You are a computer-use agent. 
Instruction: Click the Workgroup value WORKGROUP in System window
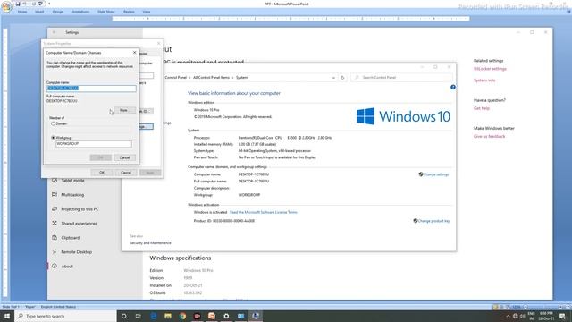[x=249, y=195]
